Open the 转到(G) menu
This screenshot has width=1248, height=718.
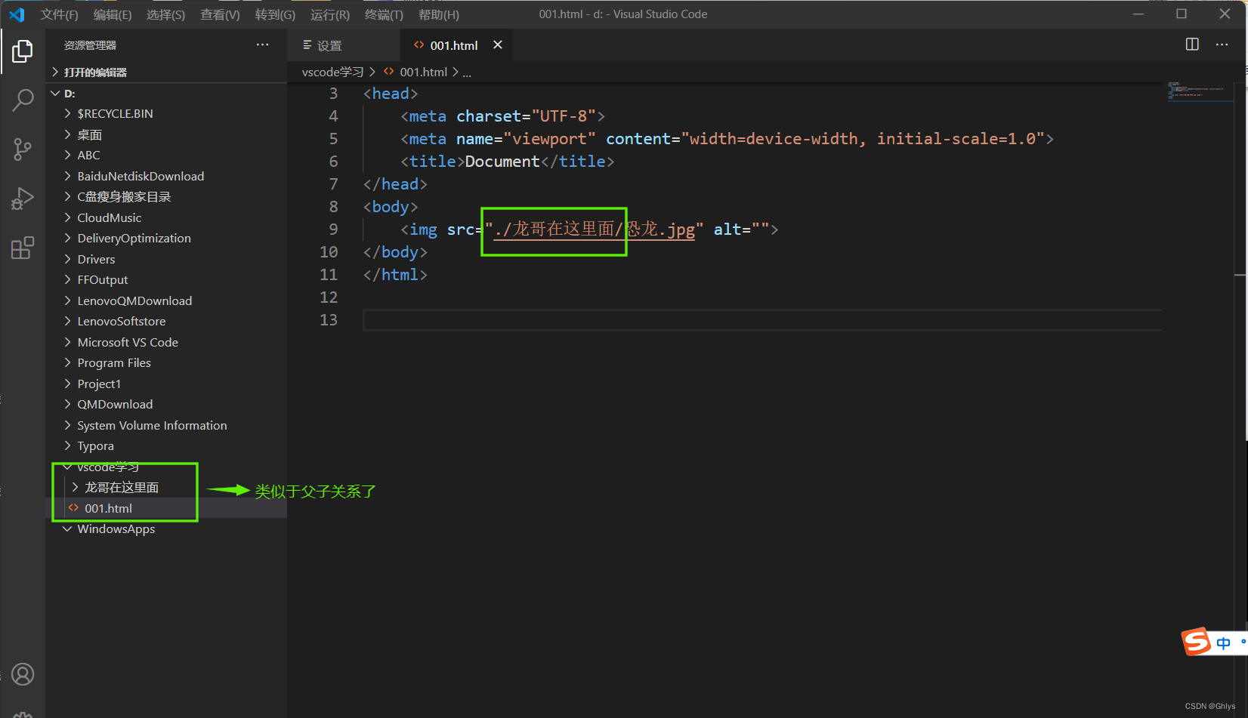(x=275, y=14)
